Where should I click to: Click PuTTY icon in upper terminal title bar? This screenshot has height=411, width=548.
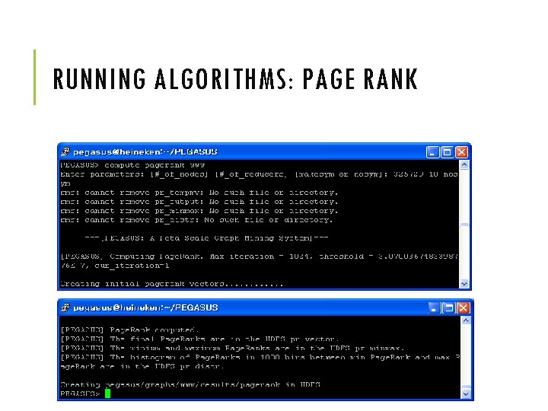click(65, 151)
